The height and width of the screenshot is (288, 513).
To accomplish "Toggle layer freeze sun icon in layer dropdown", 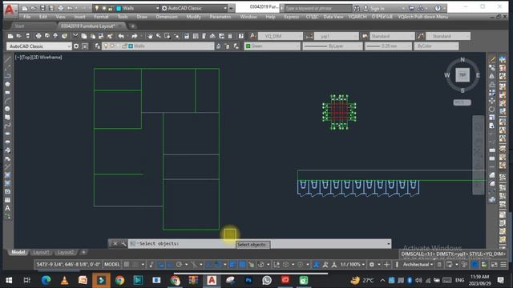I will pyautogui.click(x=112, y=46).
